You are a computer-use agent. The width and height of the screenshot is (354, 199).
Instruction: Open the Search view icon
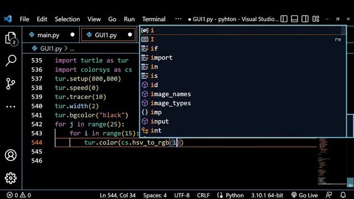tap(11, 60)
